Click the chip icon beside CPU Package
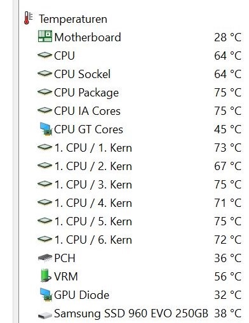 click(44, 92)
